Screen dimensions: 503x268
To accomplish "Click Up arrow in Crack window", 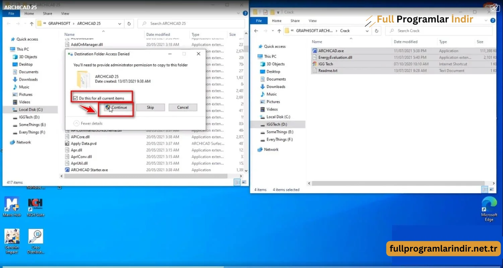I will tap(279, 31).
